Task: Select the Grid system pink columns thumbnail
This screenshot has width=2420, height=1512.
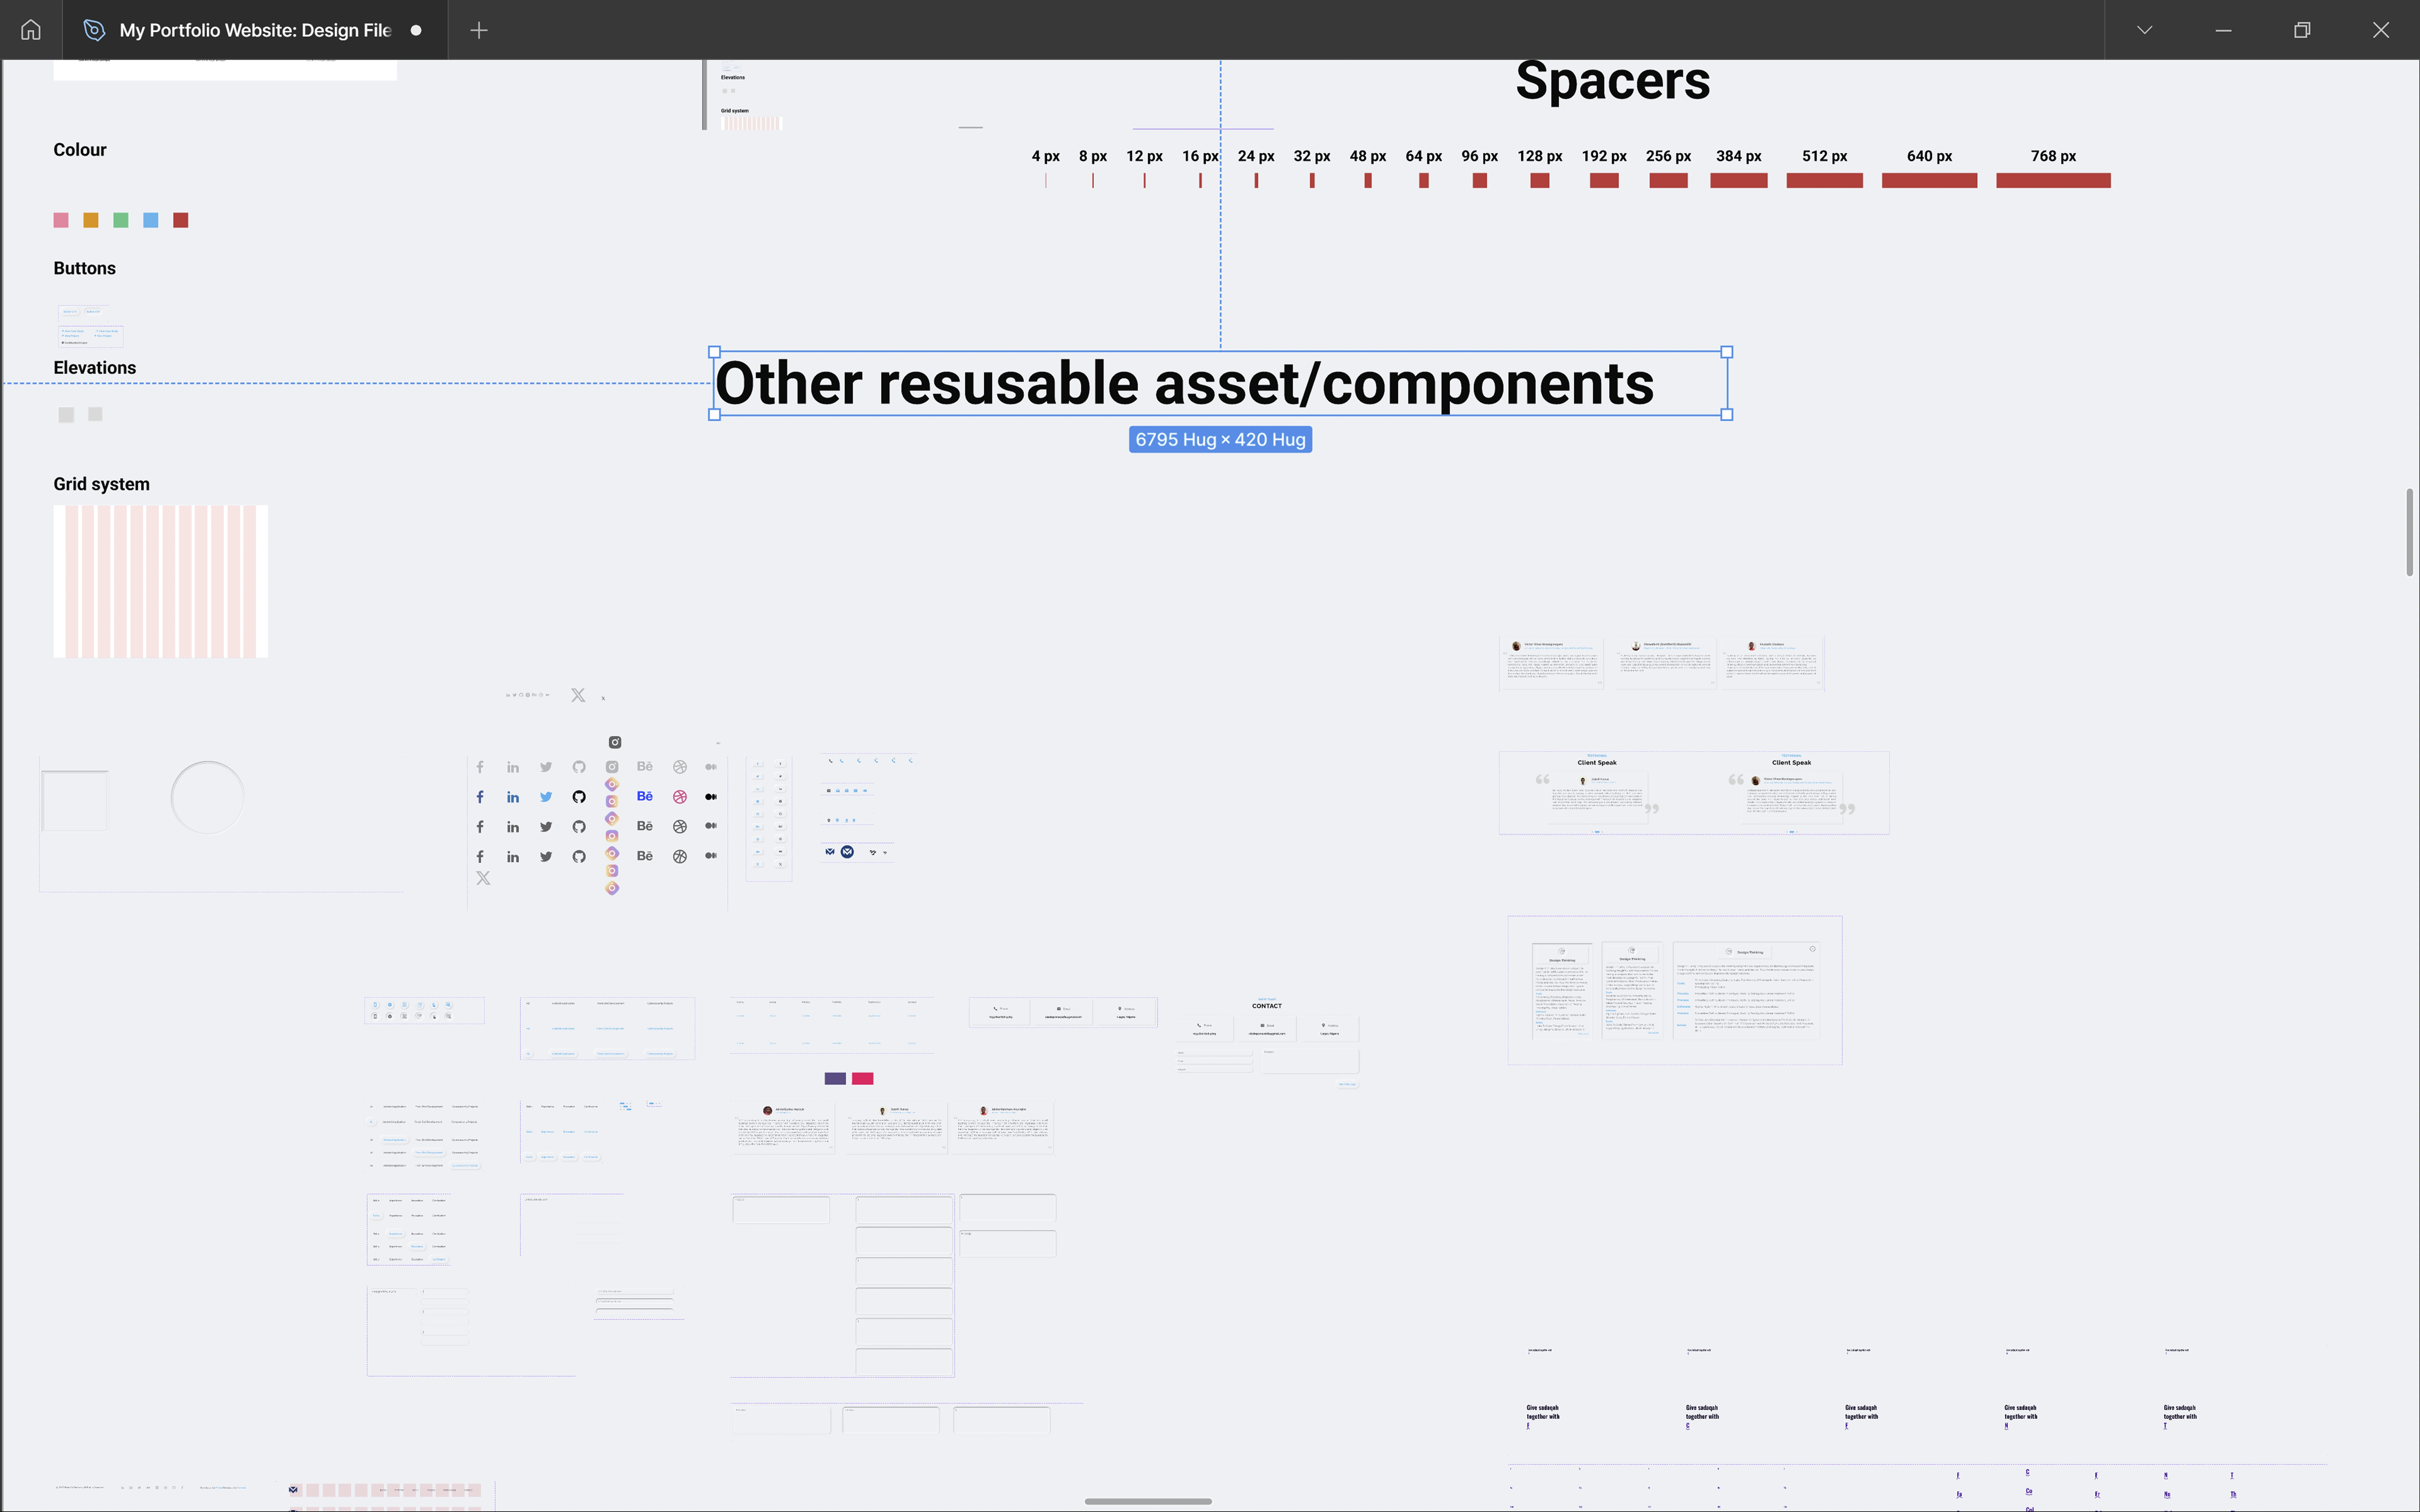Action: 161,581
